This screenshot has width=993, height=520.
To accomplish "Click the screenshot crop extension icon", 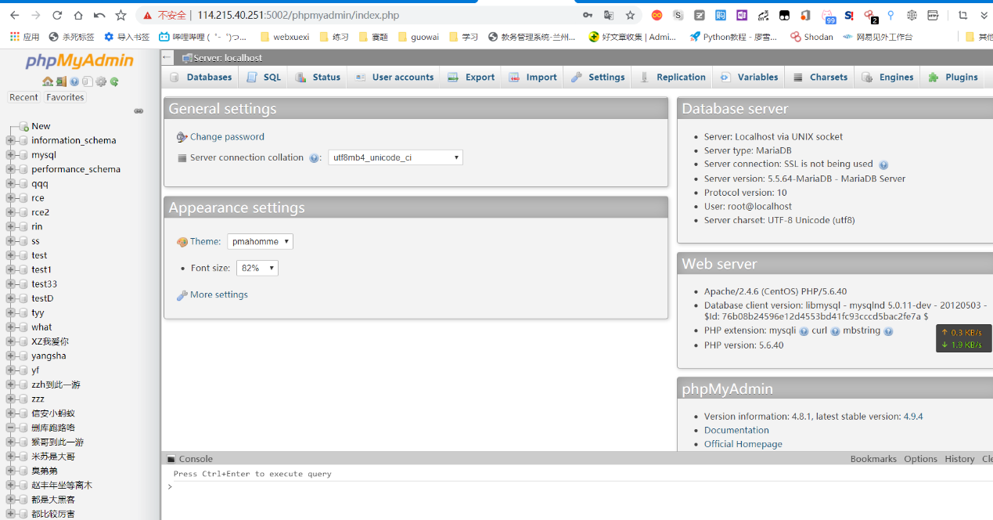I will coord(962,15).
